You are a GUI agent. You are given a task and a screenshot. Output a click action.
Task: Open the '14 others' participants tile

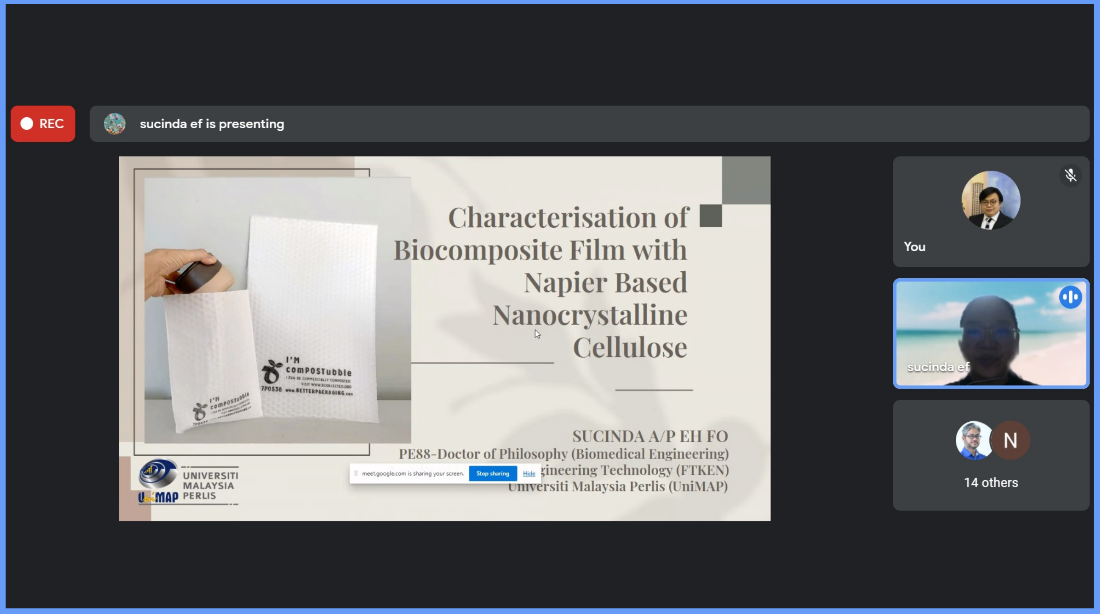pyautogui.click(x=991, y=483)
